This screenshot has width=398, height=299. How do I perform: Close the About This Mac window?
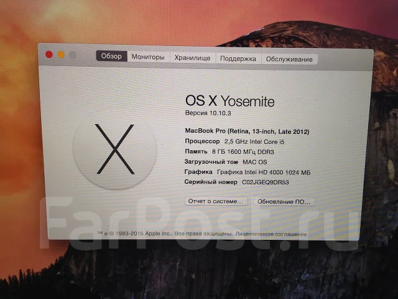[x=49, y=54]
